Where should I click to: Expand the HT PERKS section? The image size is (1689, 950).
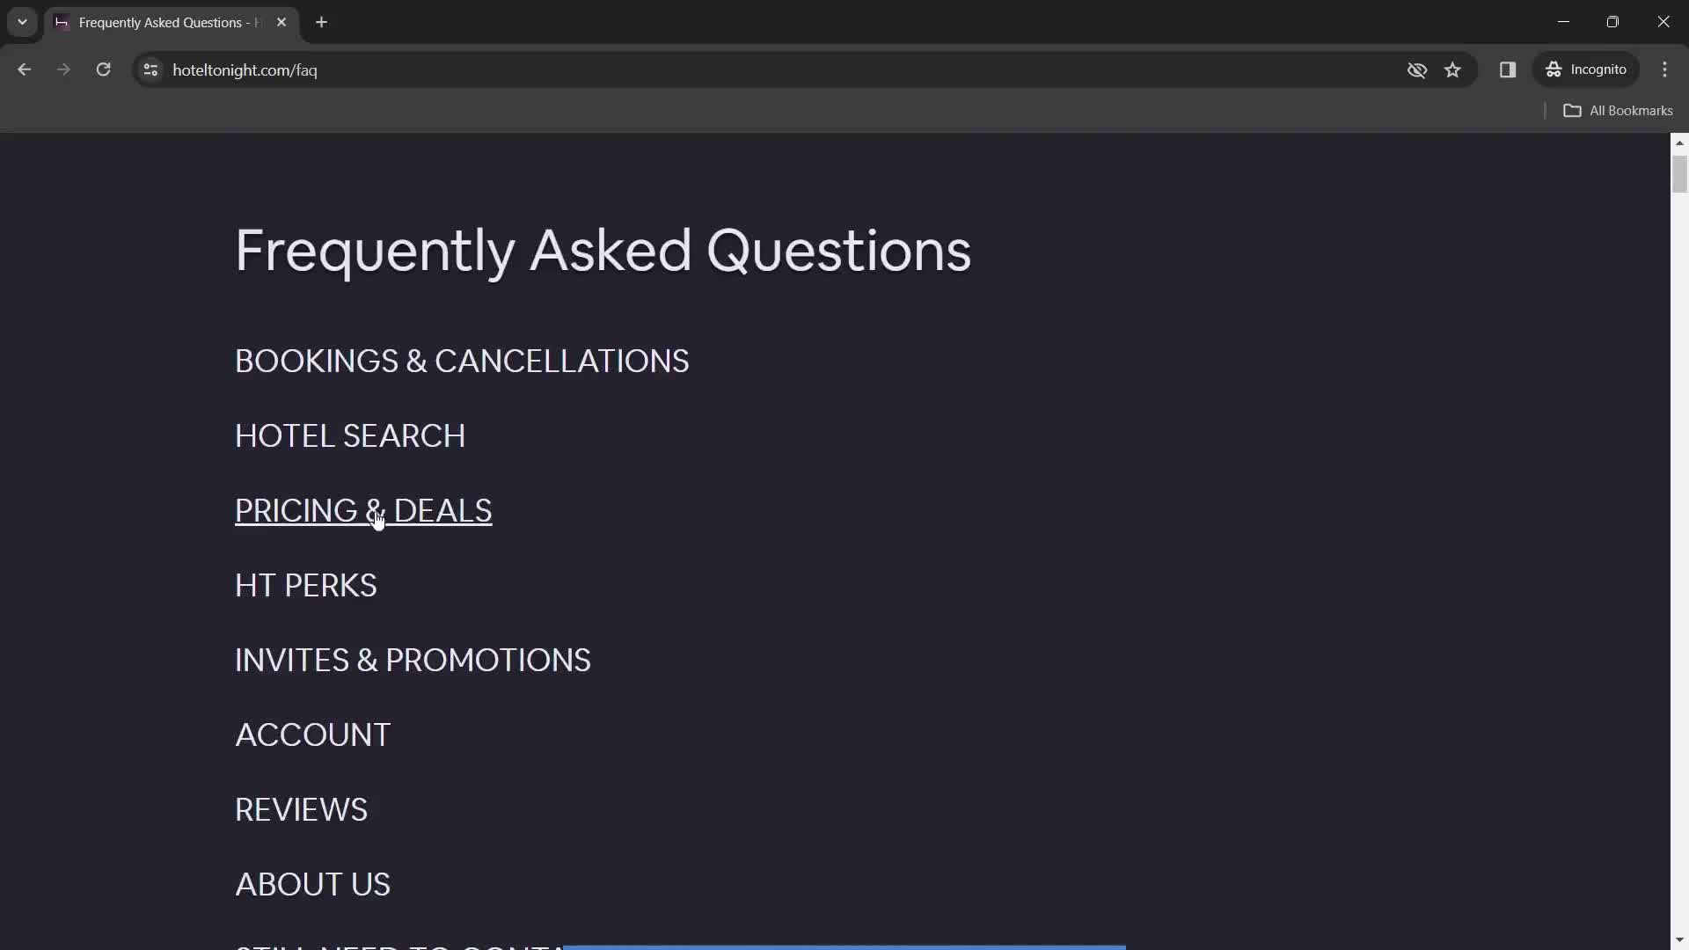306,585
